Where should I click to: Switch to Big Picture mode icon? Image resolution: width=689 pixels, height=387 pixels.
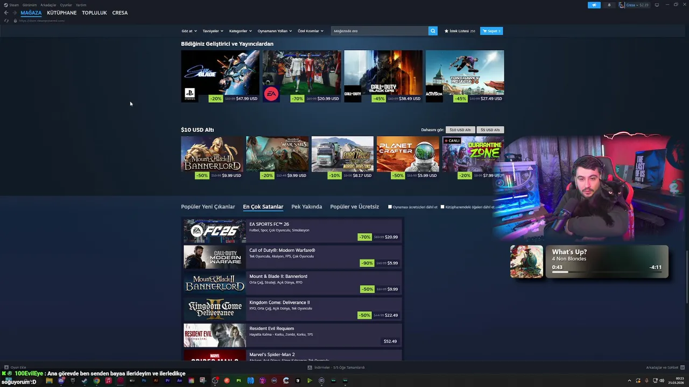(657, 5)
